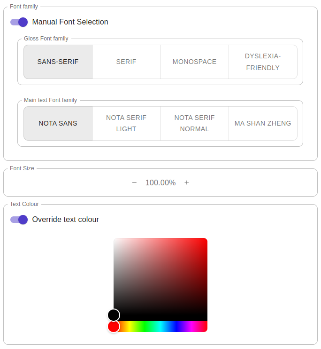321x349 pixels.
Task: Click the black saturation picker handle
Action: [x=114, y=315]
